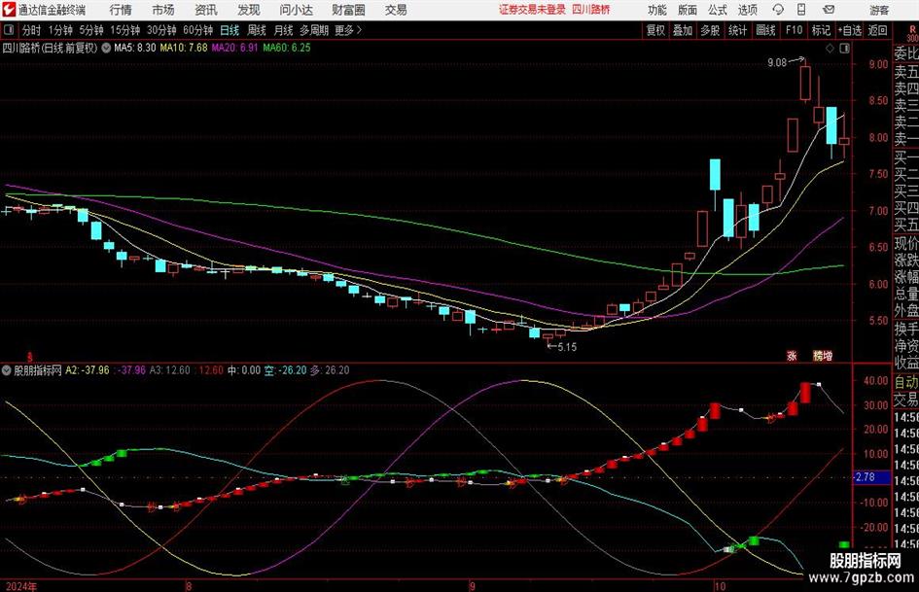Click the MA60: 6.25 indicator value

point(287,48)
